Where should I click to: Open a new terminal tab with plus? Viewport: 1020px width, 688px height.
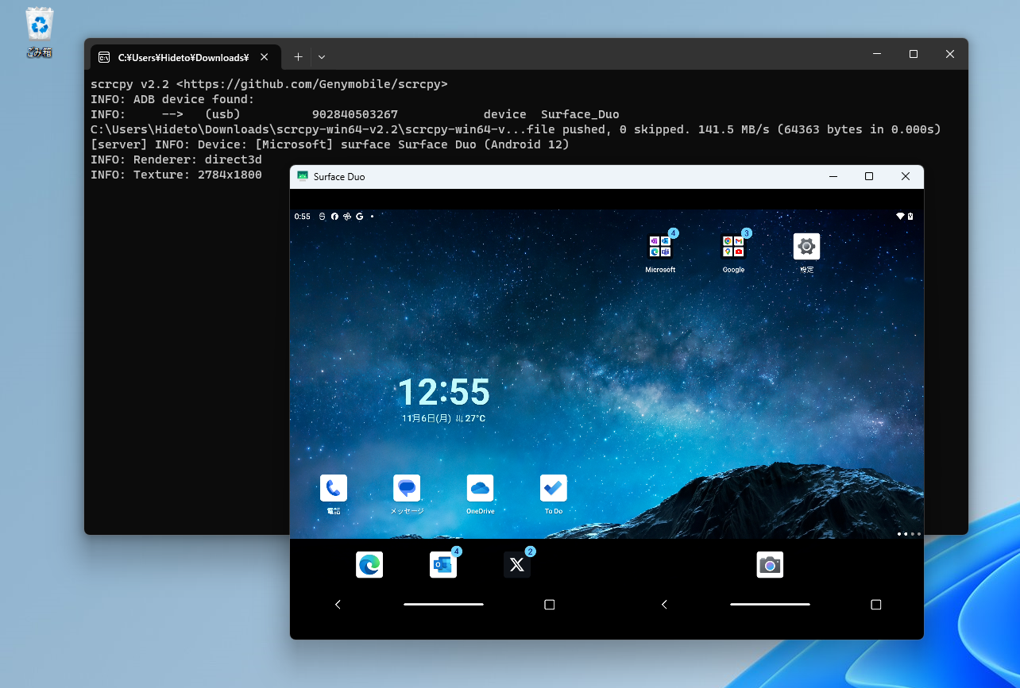298,56
